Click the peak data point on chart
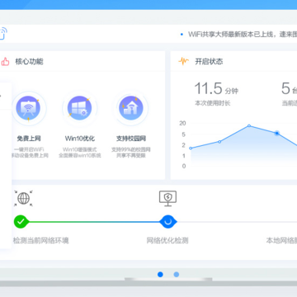297x297 pixels. click(249, 125)
